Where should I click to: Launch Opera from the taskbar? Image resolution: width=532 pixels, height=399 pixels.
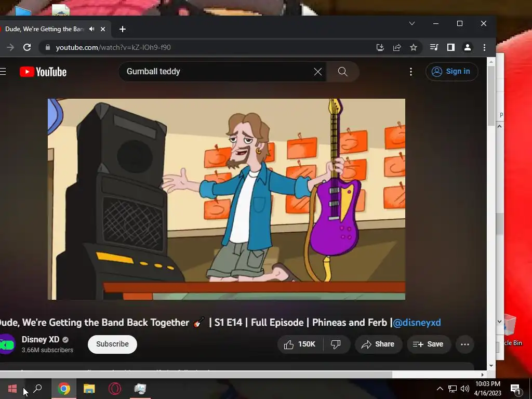pos(115,389)
